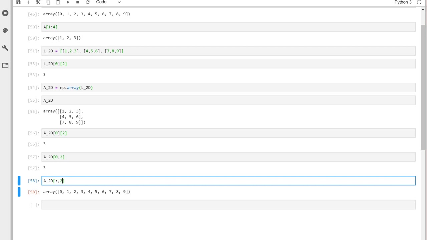Click the output value 3 of cell 57

44,168
